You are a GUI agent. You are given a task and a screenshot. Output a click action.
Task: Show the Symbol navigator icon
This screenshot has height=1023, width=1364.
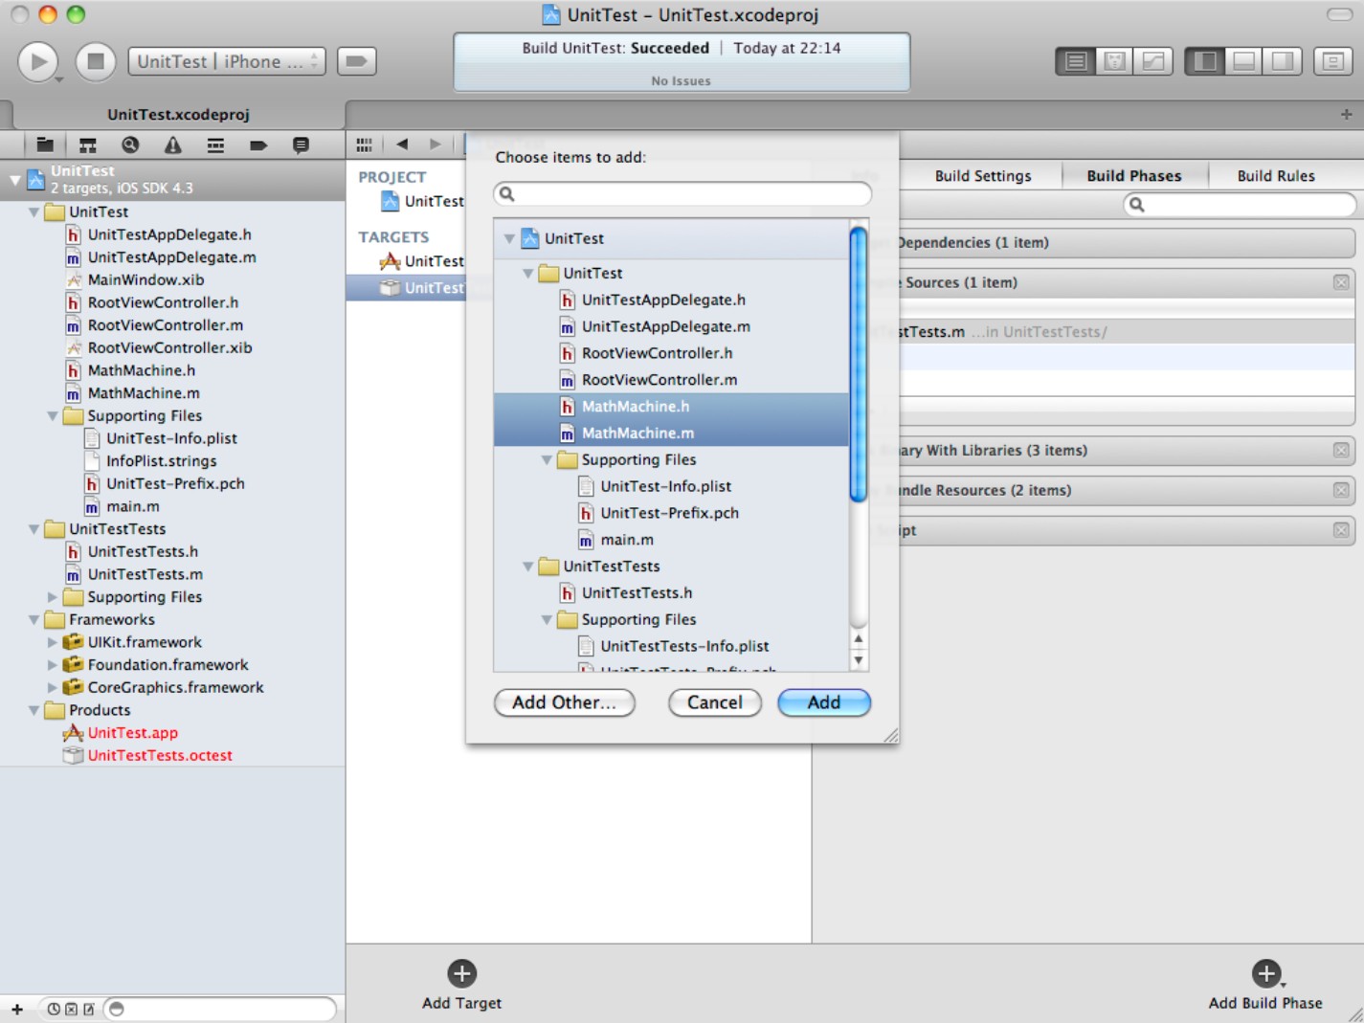(x=87, y=145)
